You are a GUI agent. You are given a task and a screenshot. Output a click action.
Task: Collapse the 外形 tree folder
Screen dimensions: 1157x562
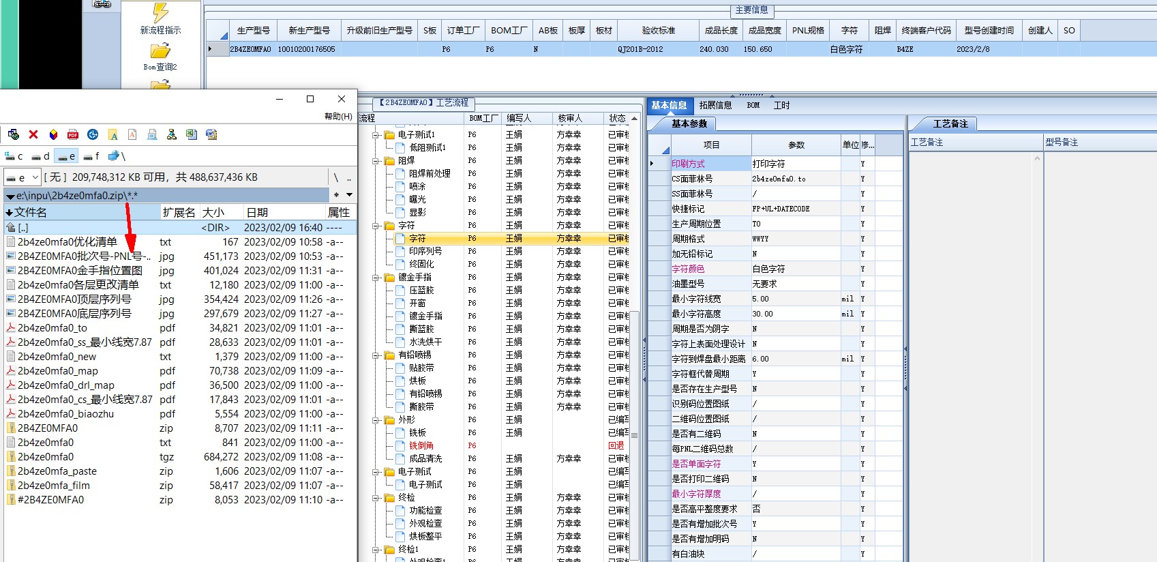coord(376,420)
